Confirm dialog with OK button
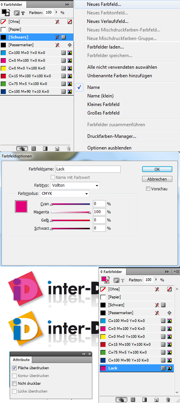 157,169
